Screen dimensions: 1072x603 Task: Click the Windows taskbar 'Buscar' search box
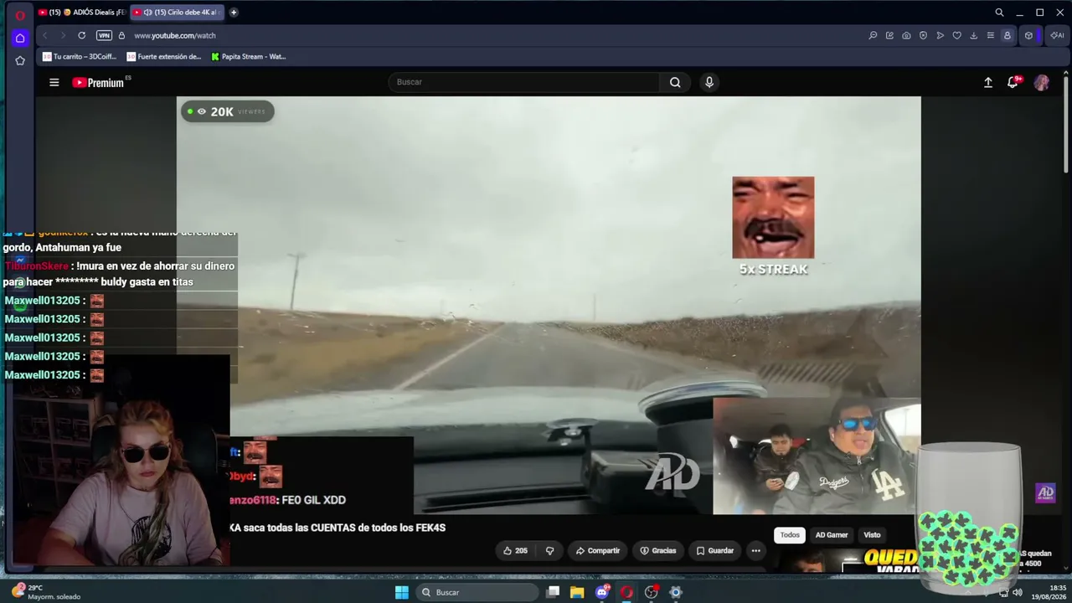[x=477, y=592]
